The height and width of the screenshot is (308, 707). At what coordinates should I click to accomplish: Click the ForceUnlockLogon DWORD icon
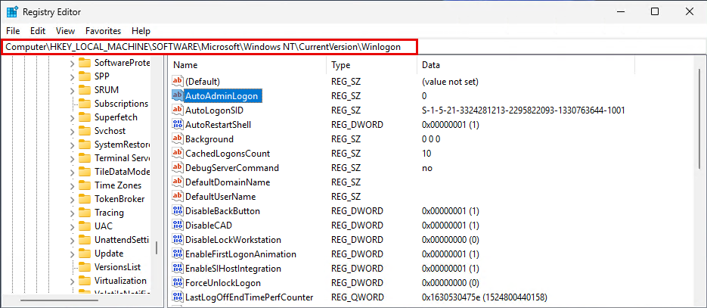(x=178, y=283)
